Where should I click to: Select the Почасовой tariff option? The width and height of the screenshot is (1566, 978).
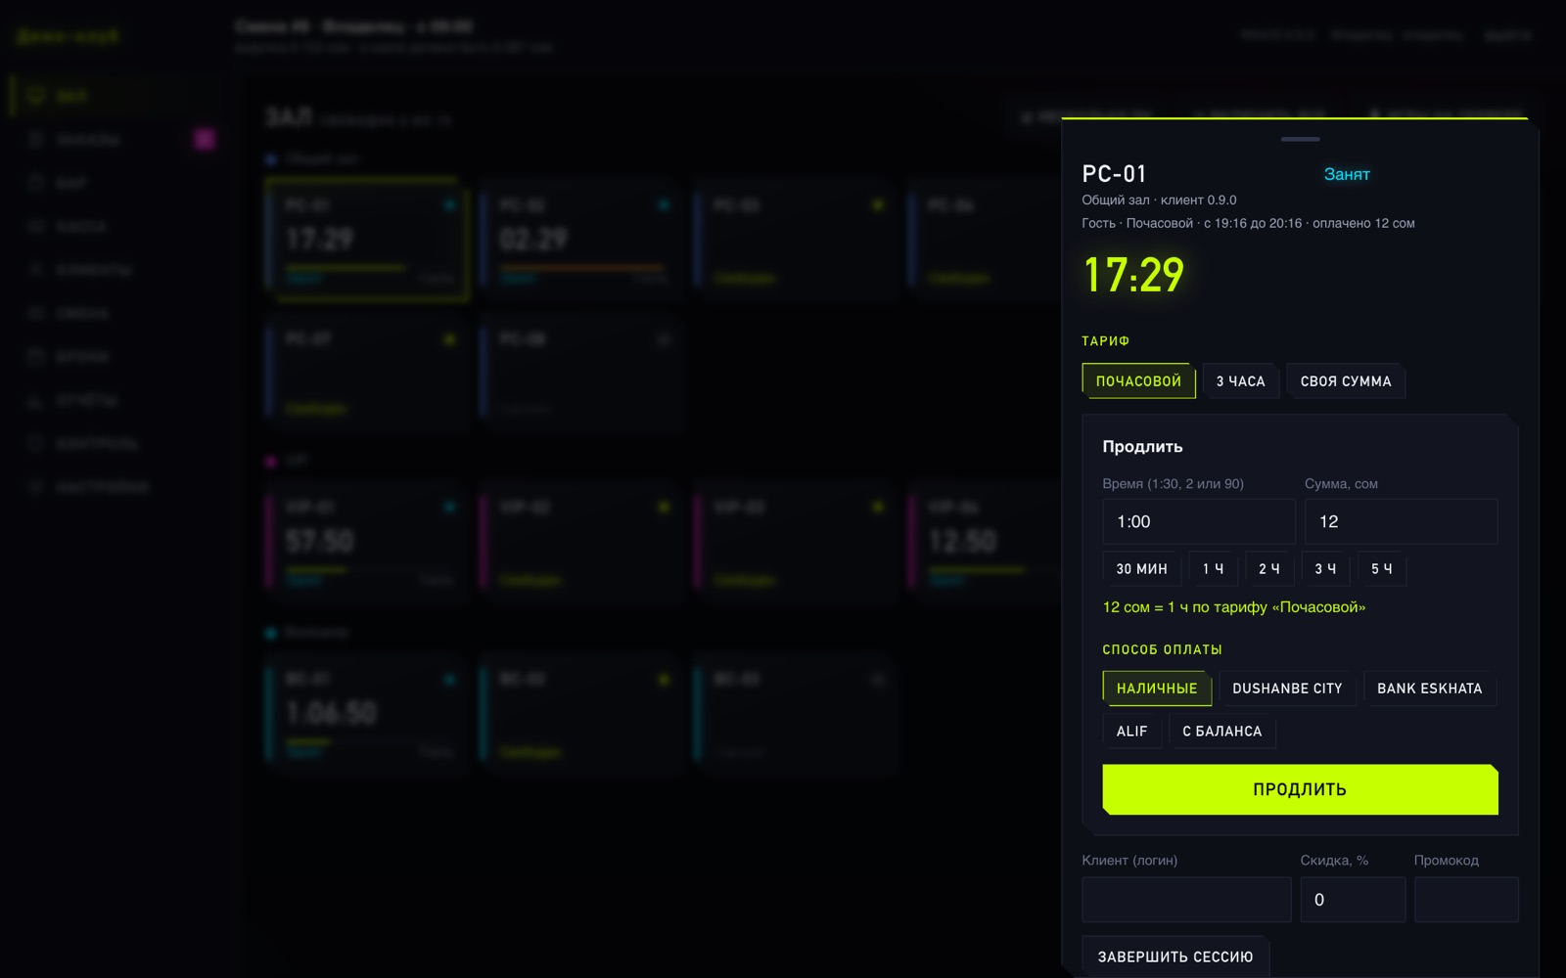pyautogui.click(x=1138, y=381)
